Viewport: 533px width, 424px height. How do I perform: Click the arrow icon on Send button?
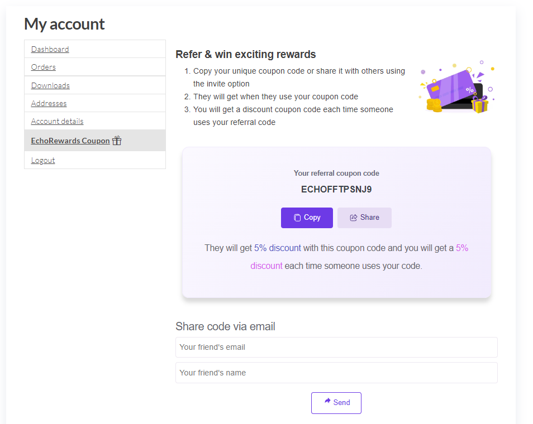[327, 401]
